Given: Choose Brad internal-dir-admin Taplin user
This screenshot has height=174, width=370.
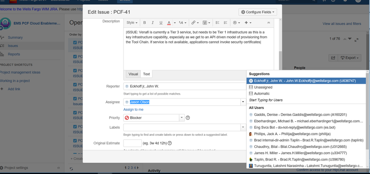Looking at the screenshot, I should click(306, 140).
